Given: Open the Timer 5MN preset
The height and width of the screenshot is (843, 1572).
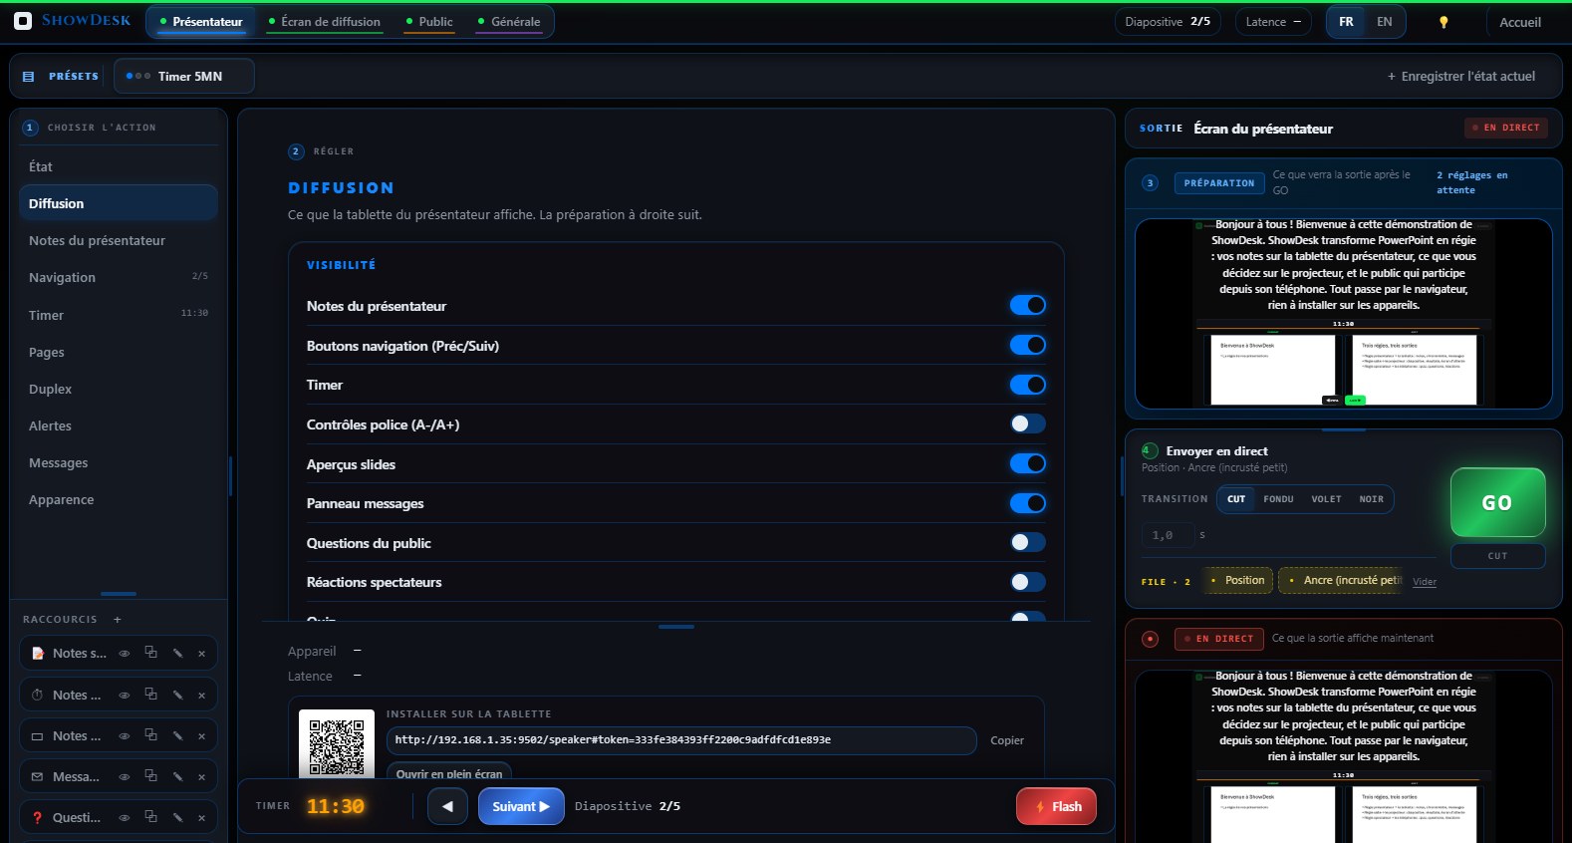Looking at the screenshot, I should click(x=184, y=76).
